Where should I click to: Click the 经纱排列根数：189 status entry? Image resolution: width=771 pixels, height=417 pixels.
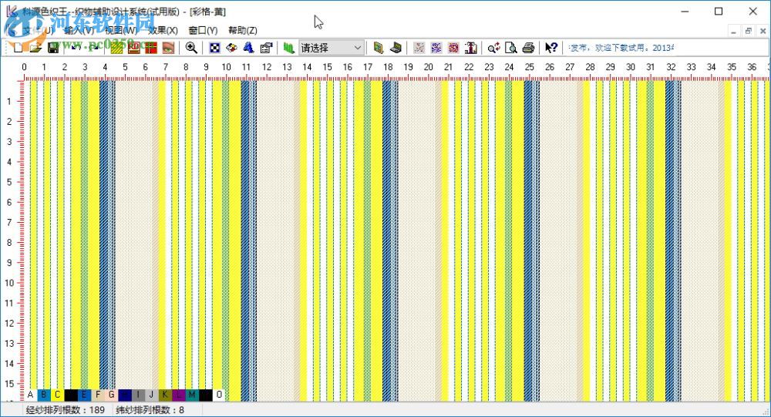[x=65, y=409]
